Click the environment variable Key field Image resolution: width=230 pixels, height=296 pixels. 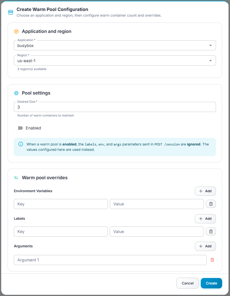[61, 204]
